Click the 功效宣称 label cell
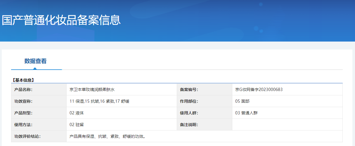 39,101
